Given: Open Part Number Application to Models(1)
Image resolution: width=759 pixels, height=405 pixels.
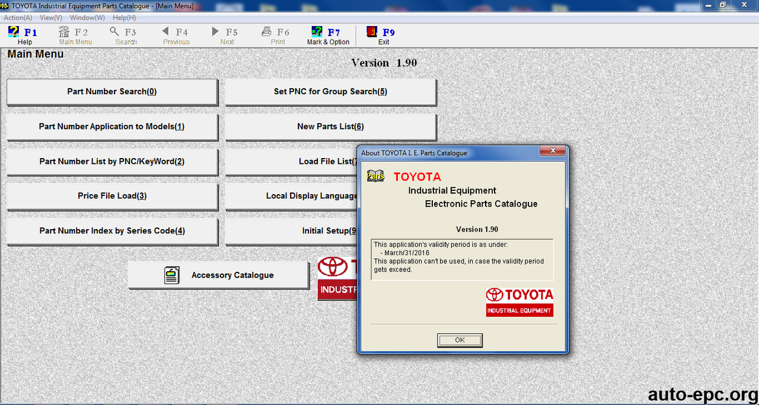Looking at the screenshot, I should (x=112, y=127).
